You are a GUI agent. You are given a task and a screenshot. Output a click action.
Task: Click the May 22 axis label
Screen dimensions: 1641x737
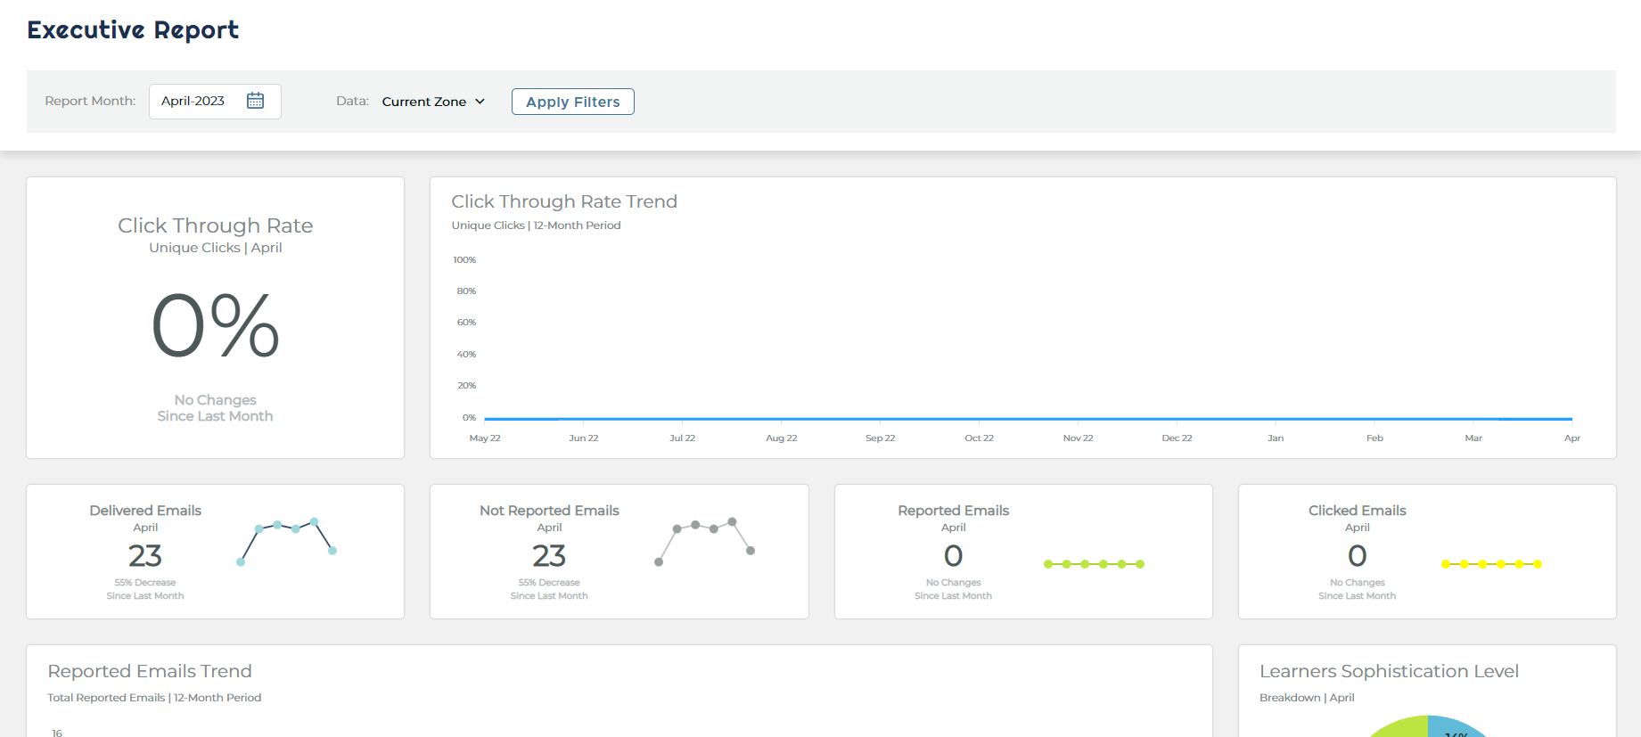click(485, 438)
